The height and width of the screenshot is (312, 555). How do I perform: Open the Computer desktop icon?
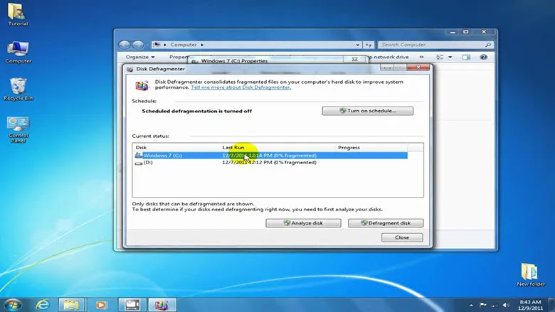click(x=18, y=52)
